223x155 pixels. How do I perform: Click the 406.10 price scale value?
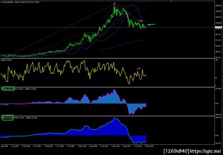(219, 52)
